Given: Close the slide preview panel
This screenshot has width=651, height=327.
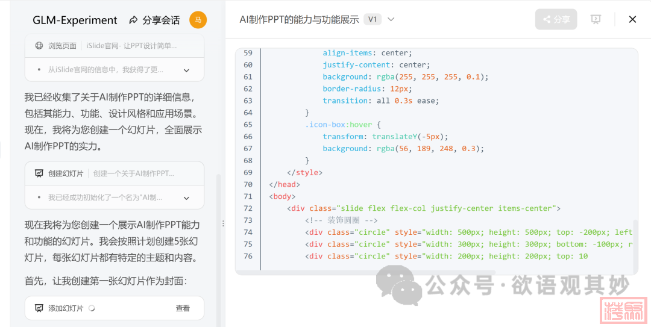Looking at the screenshot, I should pyautogui.click(x=632, y=19).
